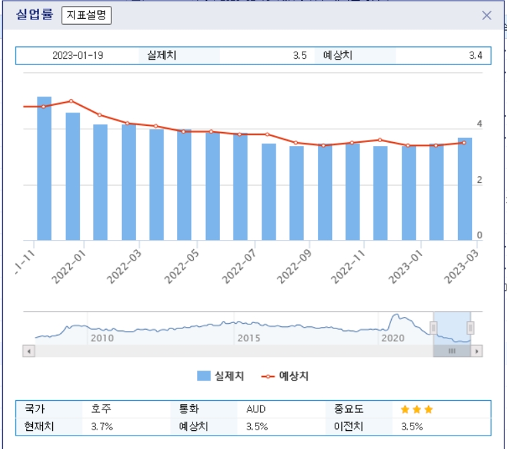Click the date 2023-01-19 in header
Screen dimensions: 507x449
click(78, 56)
